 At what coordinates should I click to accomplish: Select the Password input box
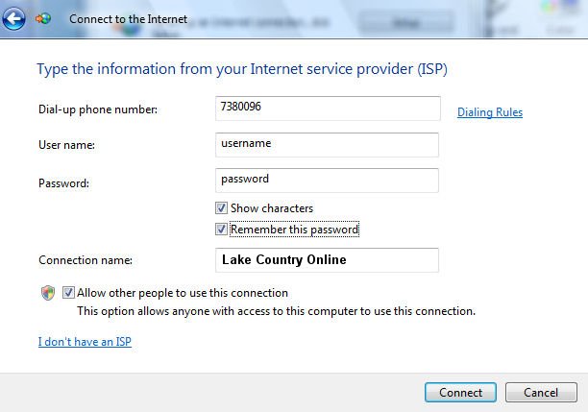(327, 181)
